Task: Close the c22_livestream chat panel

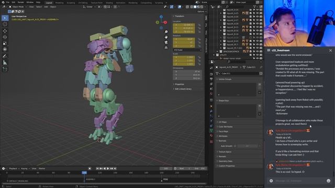Action: tap(330, 51)
